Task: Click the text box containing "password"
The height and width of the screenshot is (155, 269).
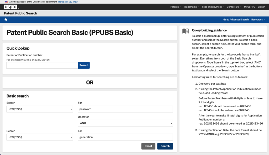Action: [125, 109]
